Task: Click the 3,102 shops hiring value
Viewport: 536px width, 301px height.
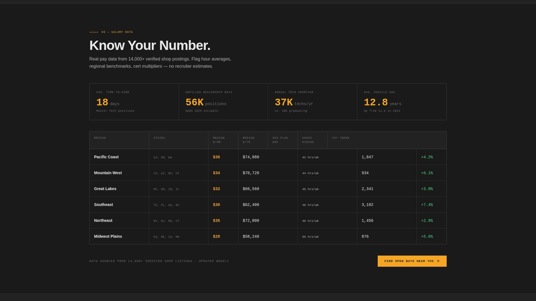Action: tap(367, 205)
